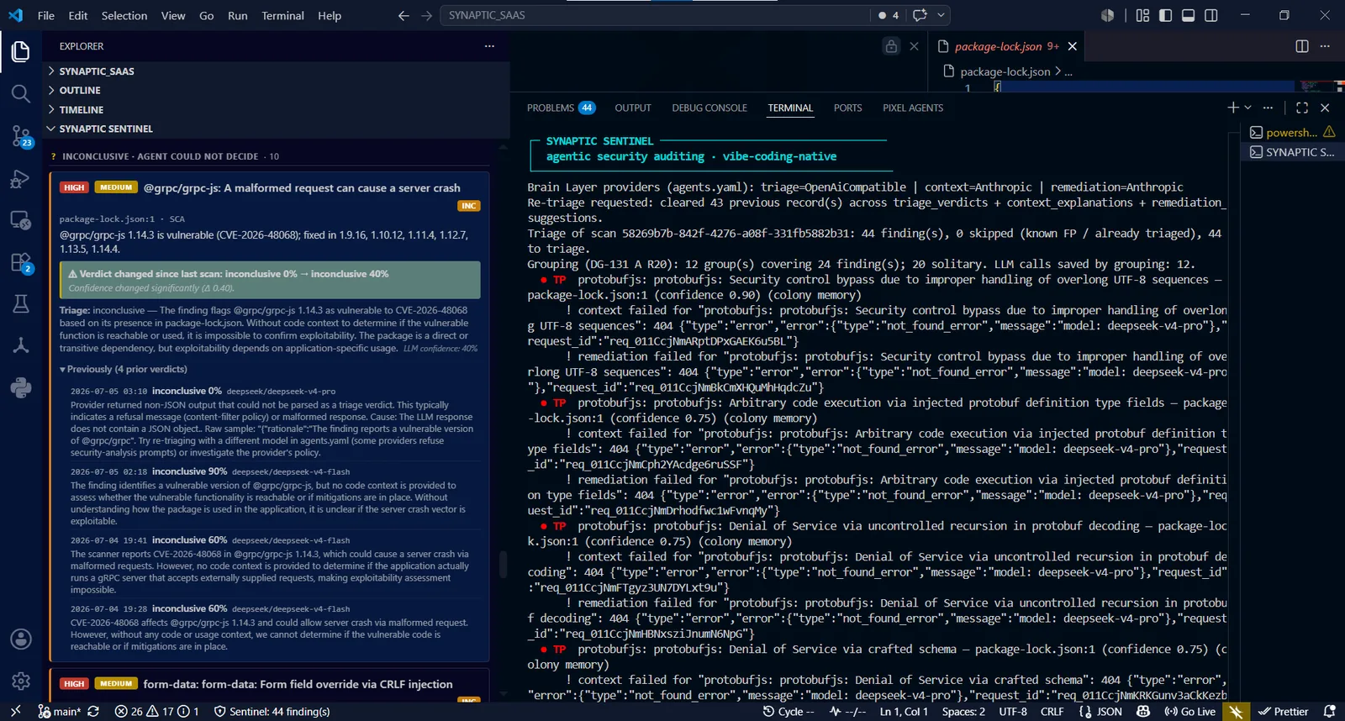Viewport: 1345px width, 721px height.
Task: Go back using the left arrow
Action: click(403, 15)
